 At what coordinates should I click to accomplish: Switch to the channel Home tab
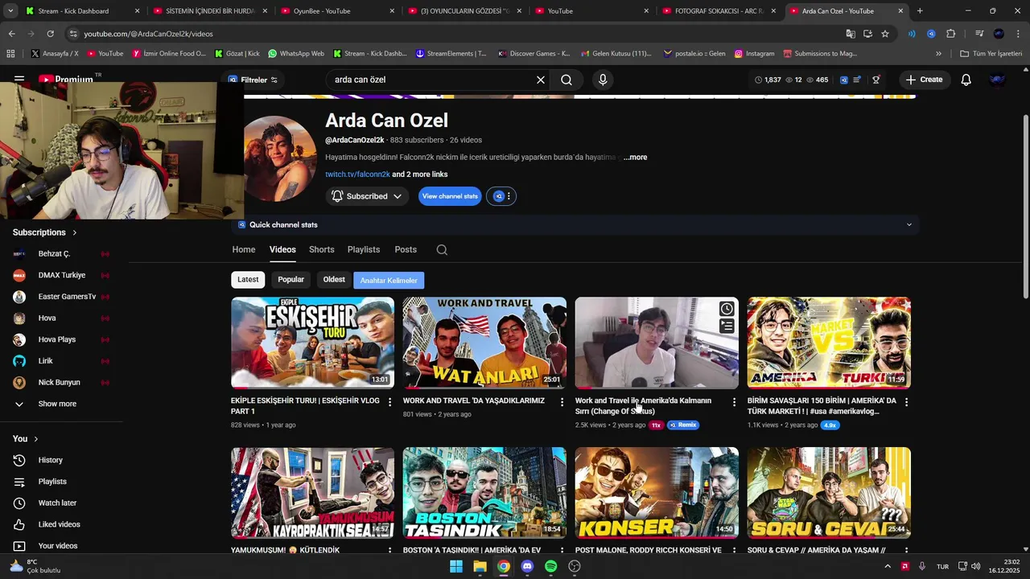coord(244,249)
